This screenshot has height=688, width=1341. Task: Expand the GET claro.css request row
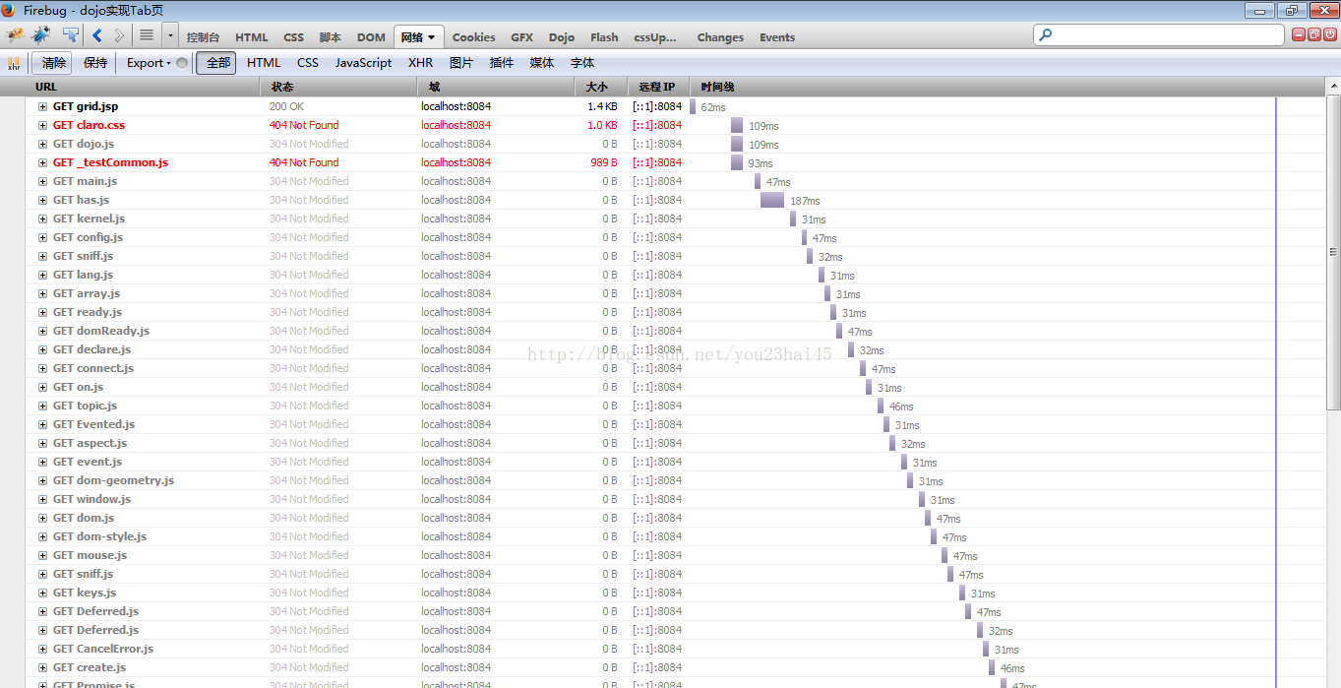point(42,125)
